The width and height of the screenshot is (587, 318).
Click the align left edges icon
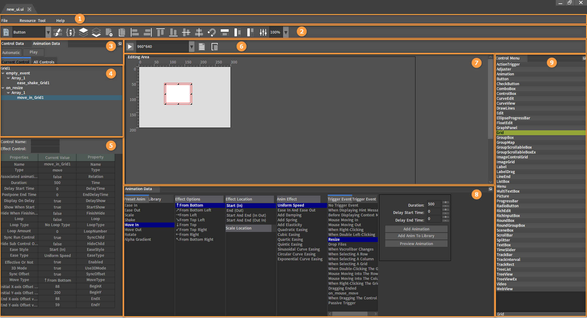[135, 32]
